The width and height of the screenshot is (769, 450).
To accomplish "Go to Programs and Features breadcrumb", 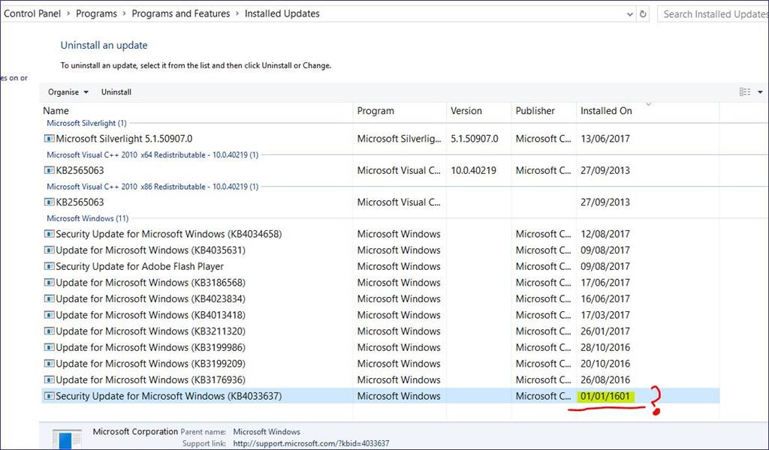I will [x=180, y=13].
